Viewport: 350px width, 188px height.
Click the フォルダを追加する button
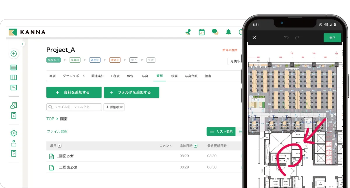coord(132,92)
